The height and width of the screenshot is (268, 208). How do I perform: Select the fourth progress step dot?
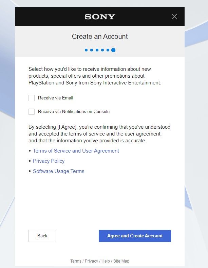pos(102,50)
